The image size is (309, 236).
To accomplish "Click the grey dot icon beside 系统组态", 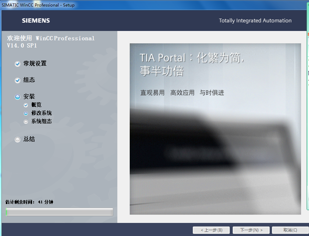I will pos(26,121).
